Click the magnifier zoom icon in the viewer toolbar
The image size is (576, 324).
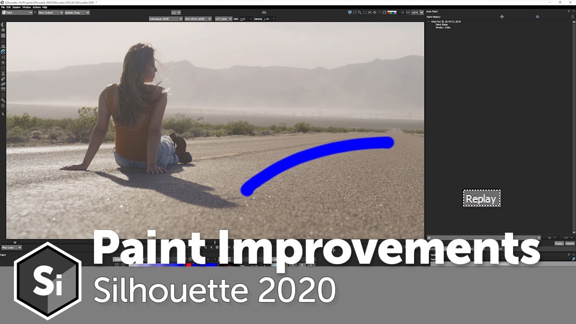point(360,13)
